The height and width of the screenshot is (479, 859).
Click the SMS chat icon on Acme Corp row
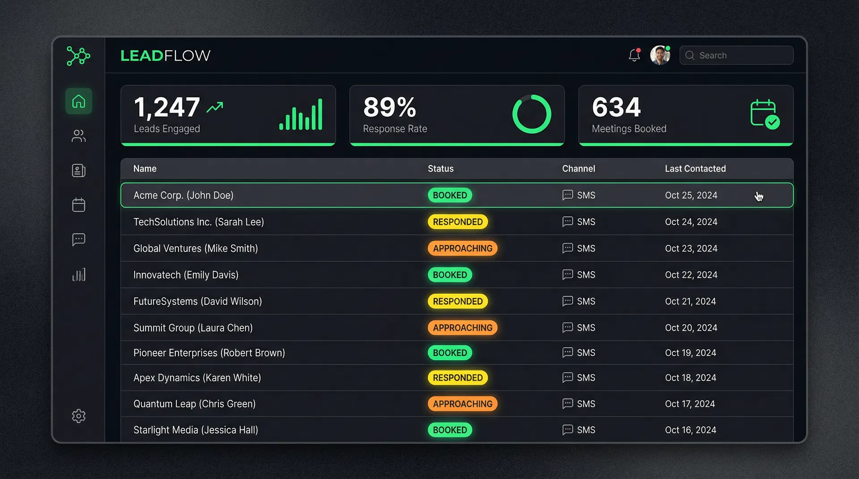[x=567, y=195]
